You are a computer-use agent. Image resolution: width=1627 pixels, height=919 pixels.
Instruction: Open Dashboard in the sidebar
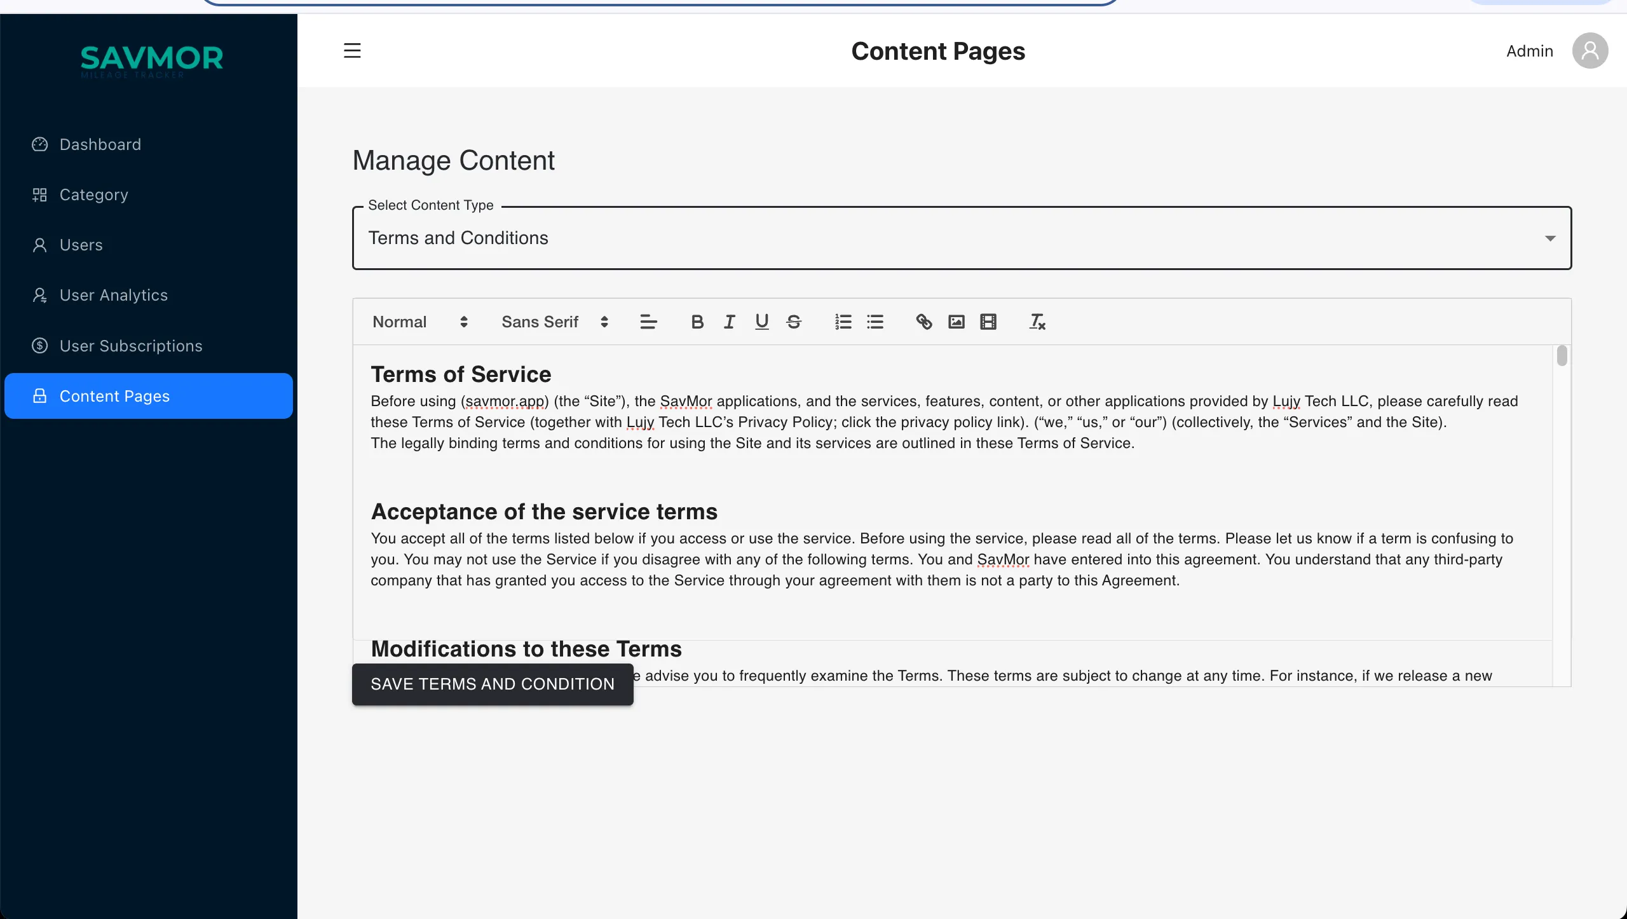tap(100, 144)
